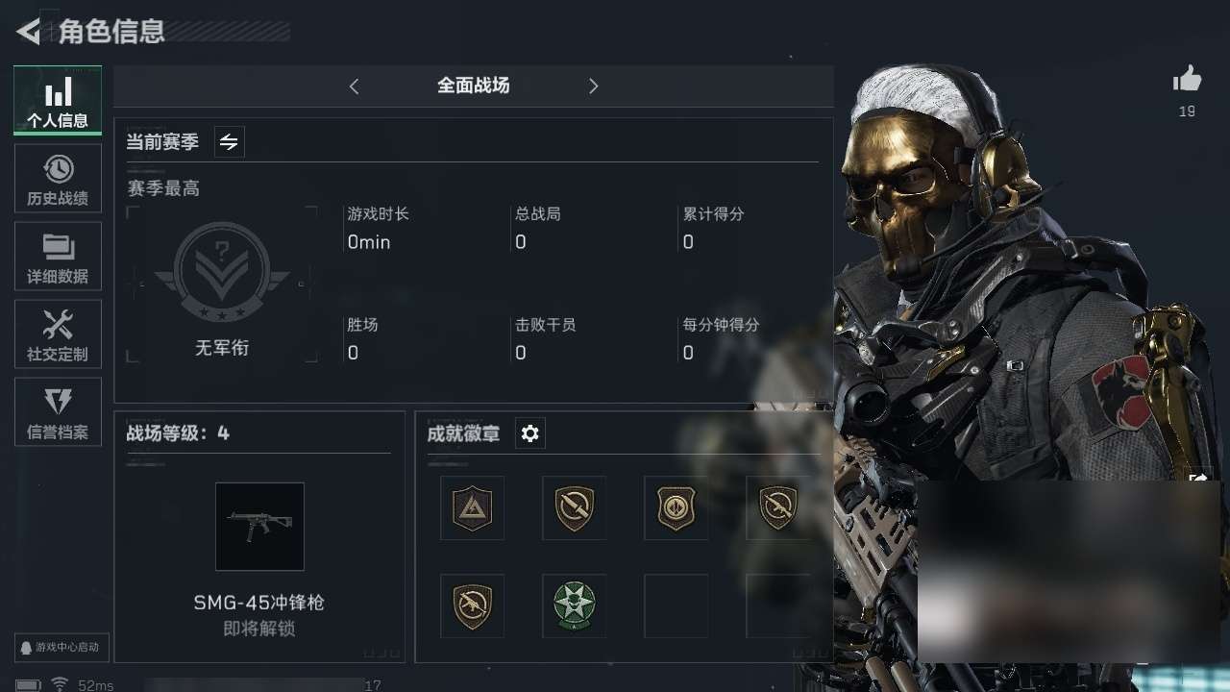The height and width of the screenshot is (692, 1230).
Task: Select the first triangle achievement badge
Action: point(472,508)
